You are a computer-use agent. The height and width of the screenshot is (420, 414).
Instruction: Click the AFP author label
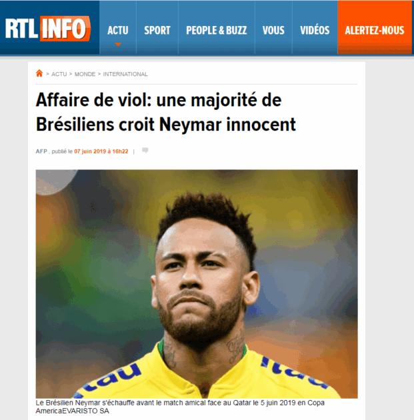41,151
